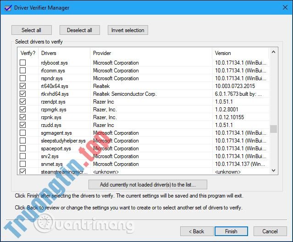Go back with the < Back button

tap(197, 231)
